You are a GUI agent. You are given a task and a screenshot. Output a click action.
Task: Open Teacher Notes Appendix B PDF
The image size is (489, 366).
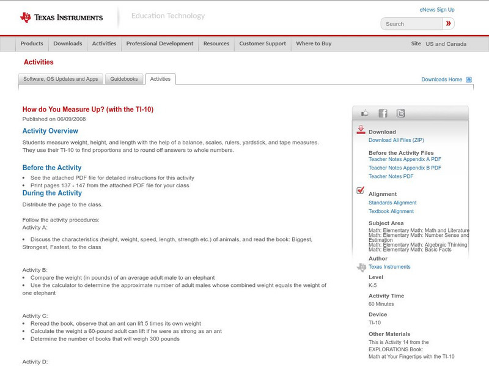coord(405,168)
